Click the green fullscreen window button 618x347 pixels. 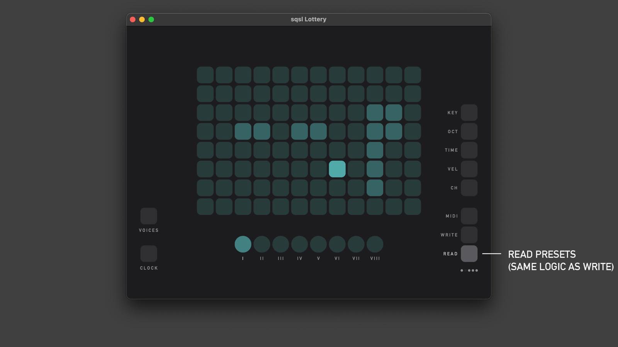(151, 19)
